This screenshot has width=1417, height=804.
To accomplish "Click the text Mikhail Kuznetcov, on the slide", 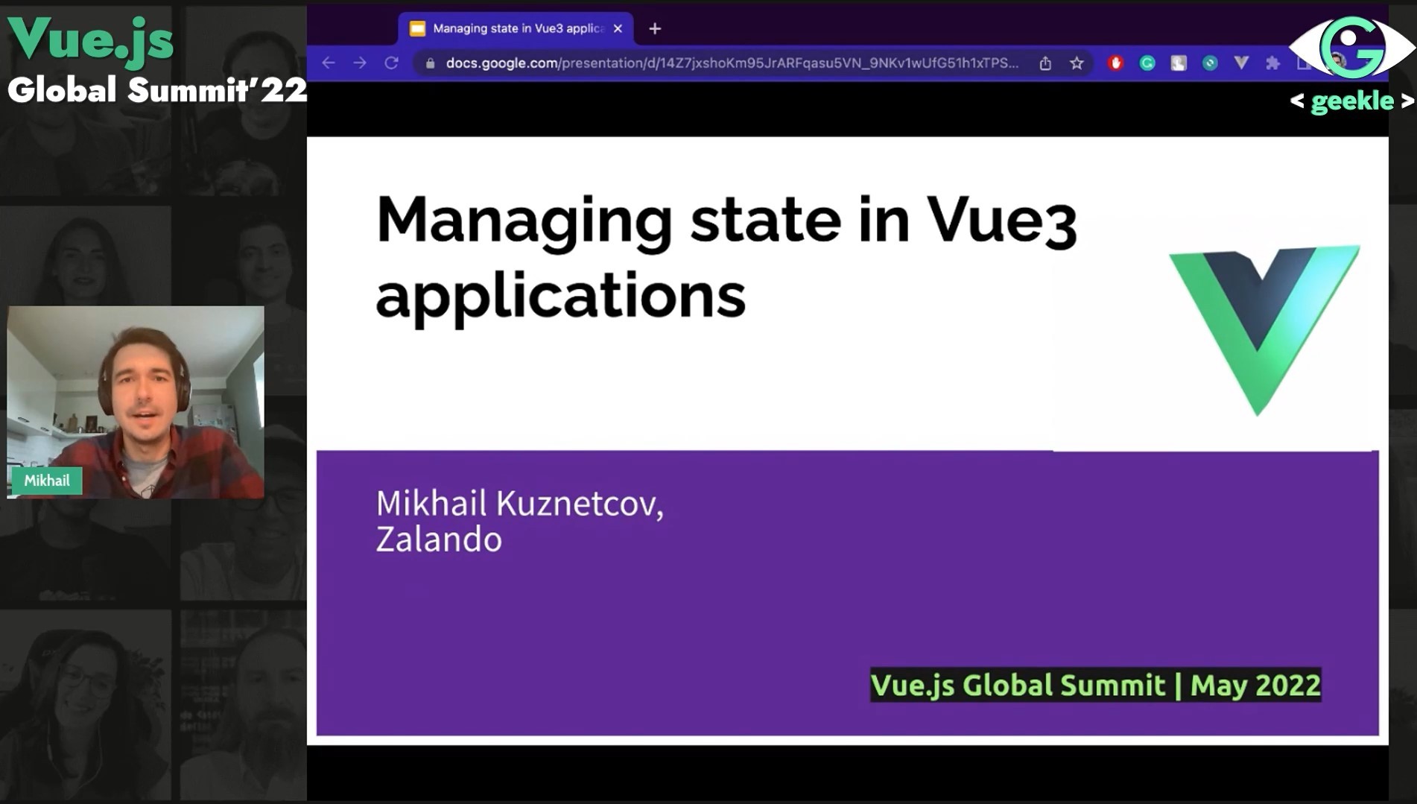I will [519, 503].
